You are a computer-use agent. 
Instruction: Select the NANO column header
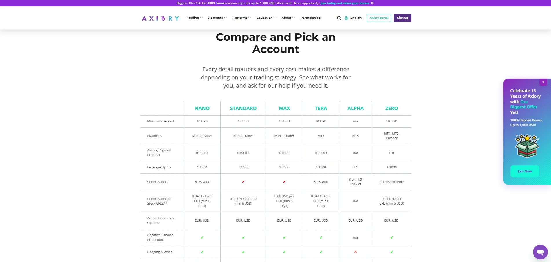202,108
